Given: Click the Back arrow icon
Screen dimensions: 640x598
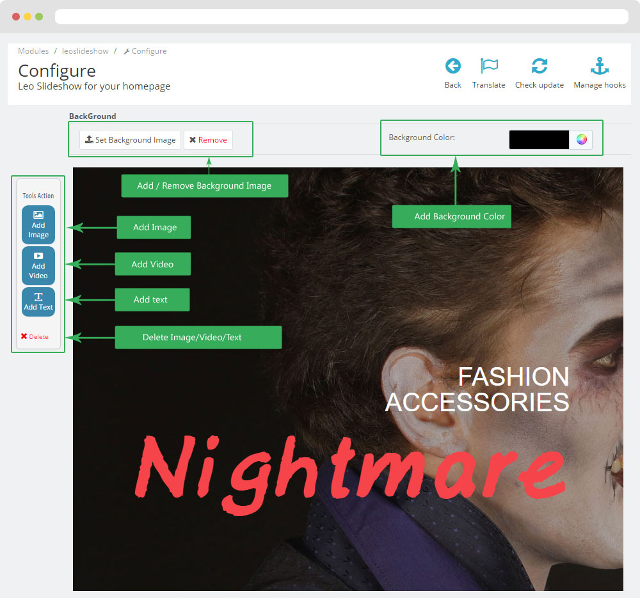Looking at the screenshot, I should pos(452,66).
